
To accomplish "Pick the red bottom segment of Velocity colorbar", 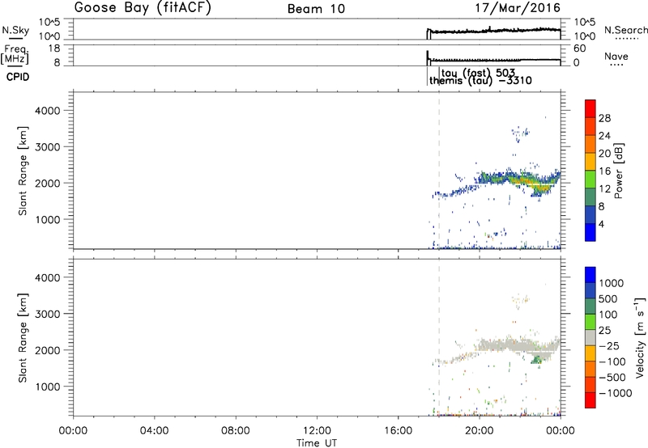I will point(590,400).
